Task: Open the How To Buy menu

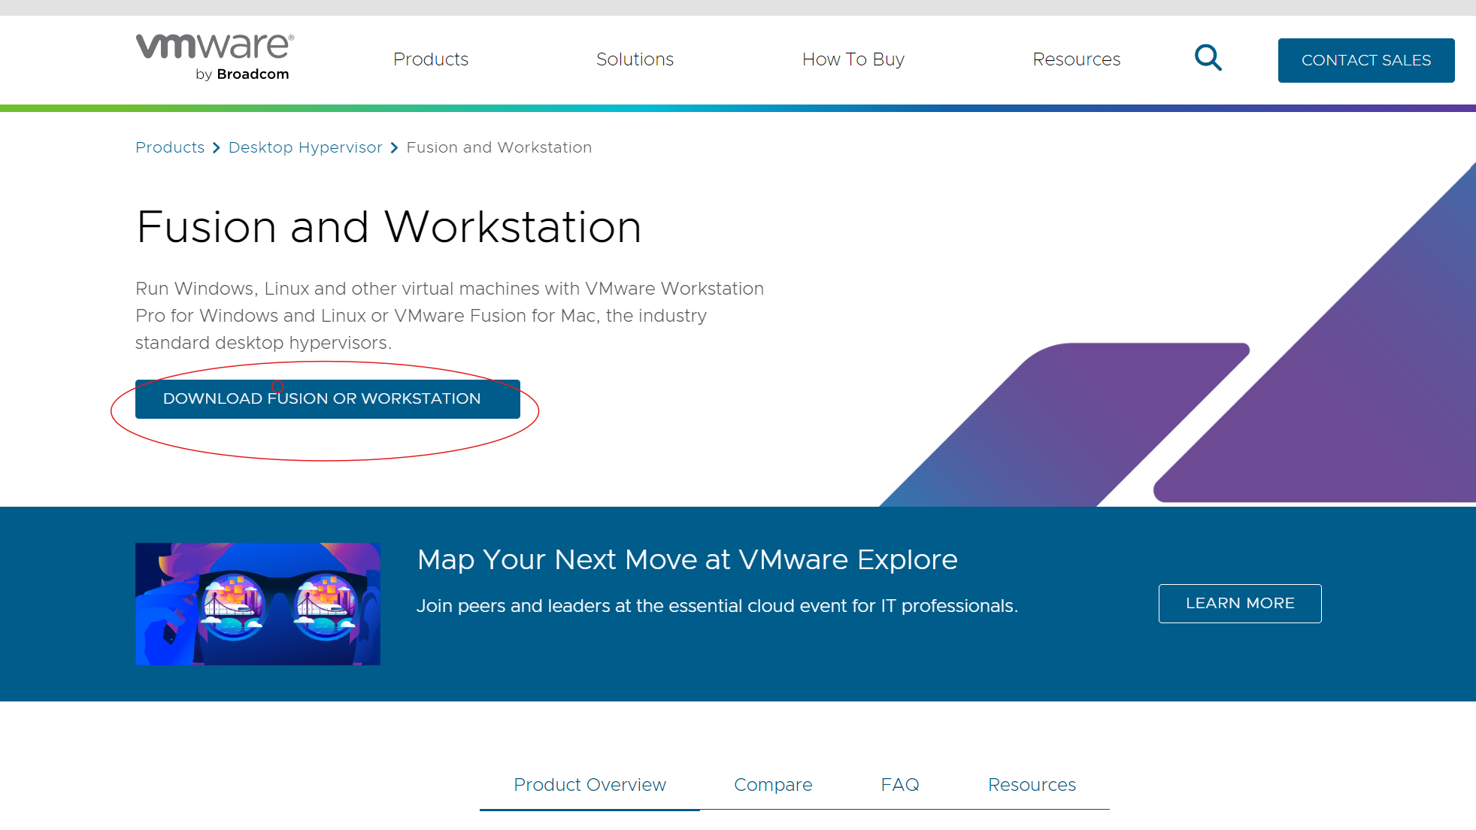Action: tap(853, 59)
